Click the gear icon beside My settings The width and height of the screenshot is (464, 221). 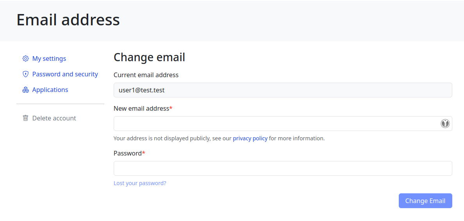[26, 58]
